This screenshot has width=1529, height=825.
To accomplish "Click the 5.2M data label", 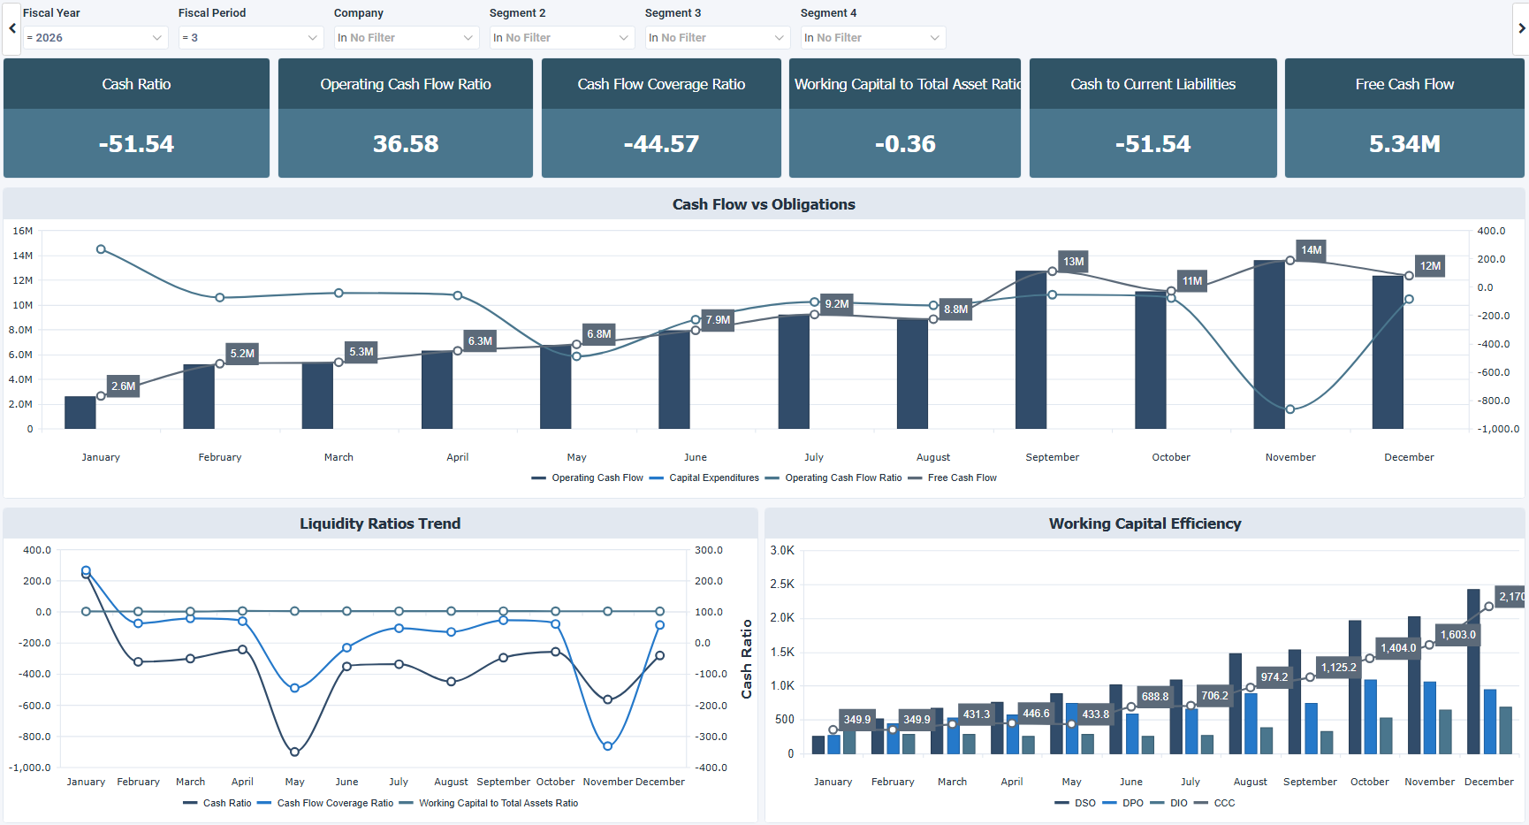I will point(242,354).
